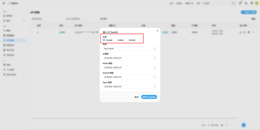Image resolution: width=260 pixels, height=130 pixels.
Task: Open the 名称 combo box showing My Claude
Action: [x=130, y=48]
